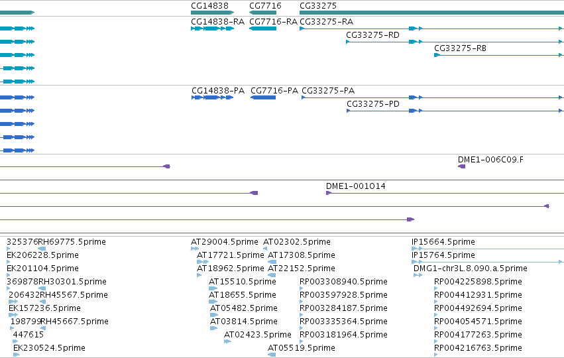
Task: Click the RH45567.5prime label
Action: (x=74, y=295)
